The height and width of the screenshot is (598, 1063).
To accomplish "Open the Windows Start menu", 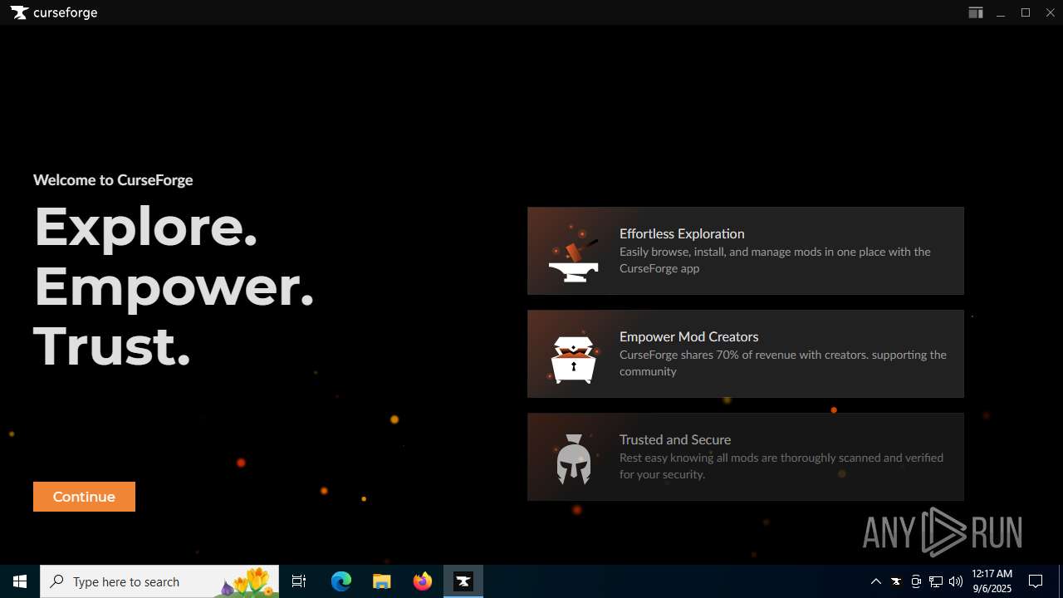I will point(20,581).
